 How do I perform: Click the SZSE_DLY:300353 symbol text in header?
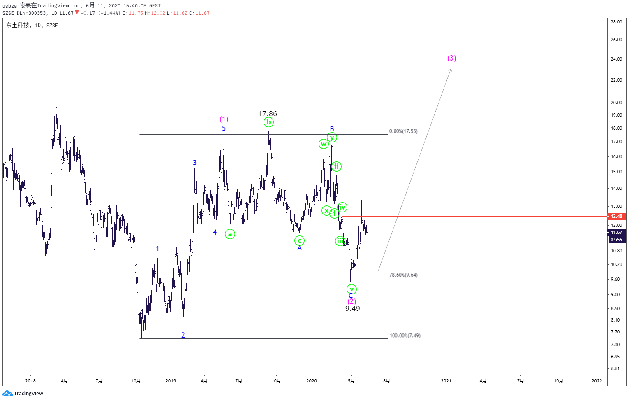point(24,13)
